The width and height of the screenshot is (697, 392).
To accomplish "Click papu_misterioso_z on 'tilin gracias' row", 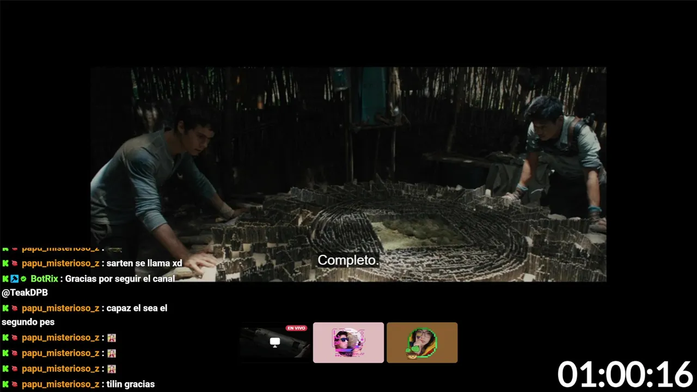I will point(60,384).
